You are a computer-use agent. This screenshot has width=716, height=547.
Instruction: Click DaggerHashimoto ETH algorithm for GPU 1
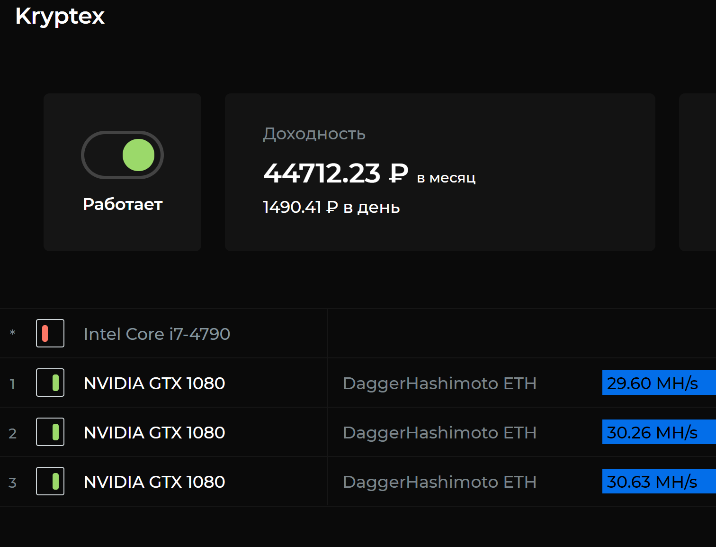[439, 383]
